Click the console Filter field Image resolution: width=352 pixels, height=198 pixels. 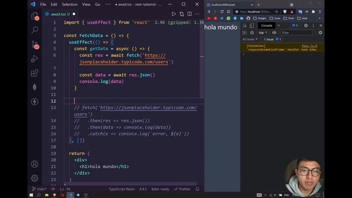pos(296,33)
